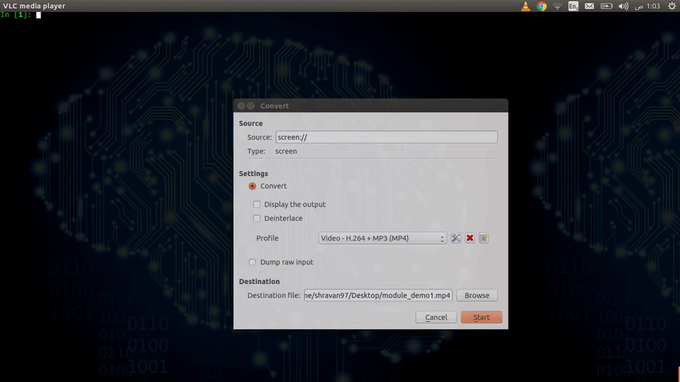Open the Wi-Fi network indicator
Screen dimensions: 680x382
[x=557, y=6]
